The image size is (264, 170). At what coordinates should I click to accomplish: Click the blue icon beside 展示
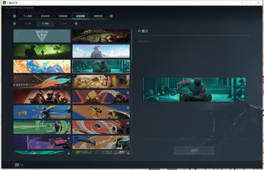tap(139, 31)
